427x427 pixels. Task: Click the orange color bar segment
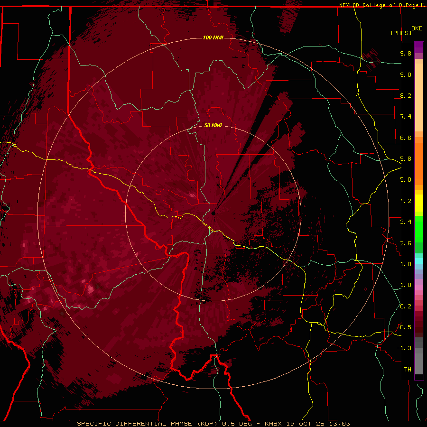click(419, 163)
